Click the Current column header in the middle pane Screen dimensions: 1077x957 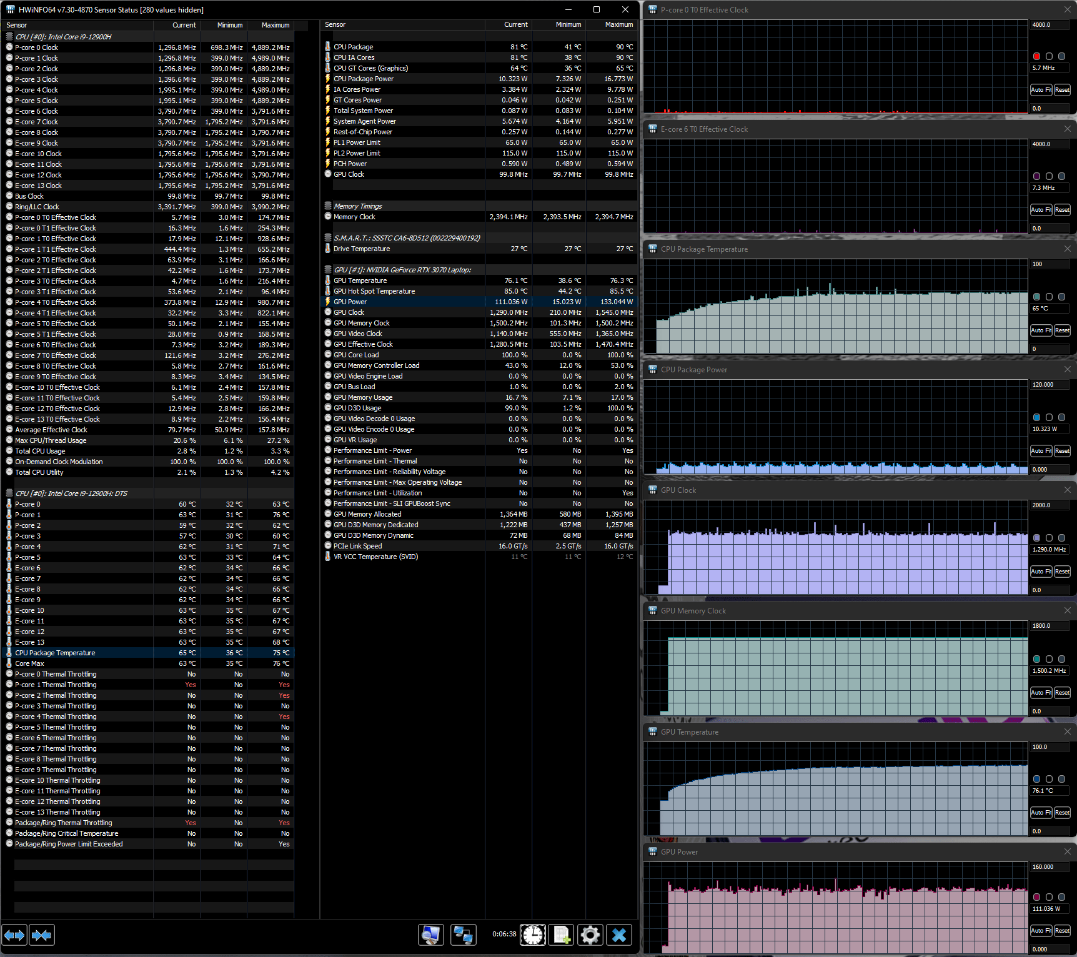coord(509,24)
